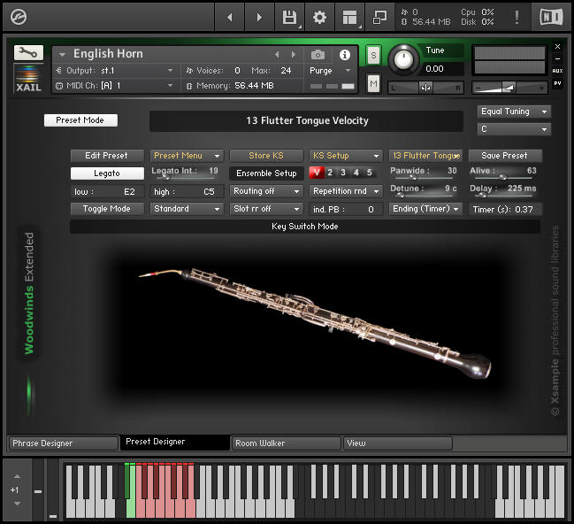Click the PV button
The width and height of the screenshot is (574, 524).
tap(557, 83)
